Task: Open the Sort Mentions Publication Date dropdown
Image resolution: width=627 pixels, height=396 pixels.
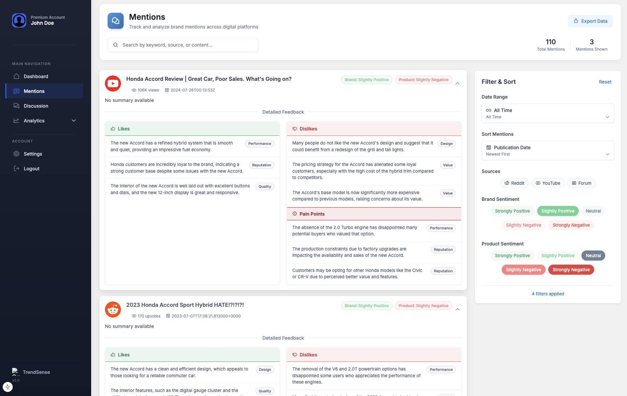Action: (548, 151)
